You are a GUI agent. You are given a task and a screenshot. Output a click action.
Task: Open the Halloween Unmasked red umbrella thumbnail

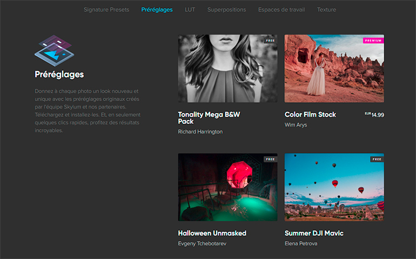227,187
